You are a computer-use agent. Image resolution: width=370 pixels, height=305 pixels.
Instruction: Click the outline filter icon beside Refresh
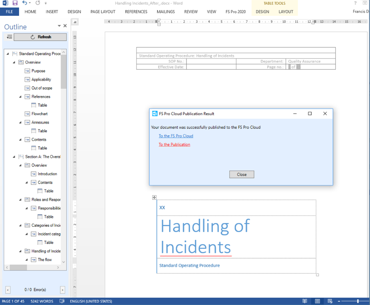(x=9, y=37)
